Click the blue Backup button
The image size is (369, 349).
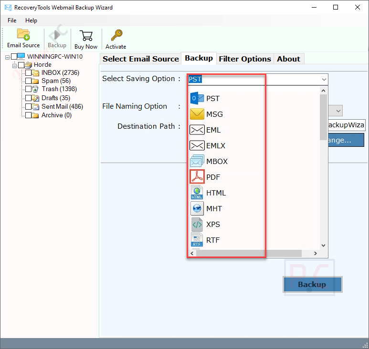[312, 284]
